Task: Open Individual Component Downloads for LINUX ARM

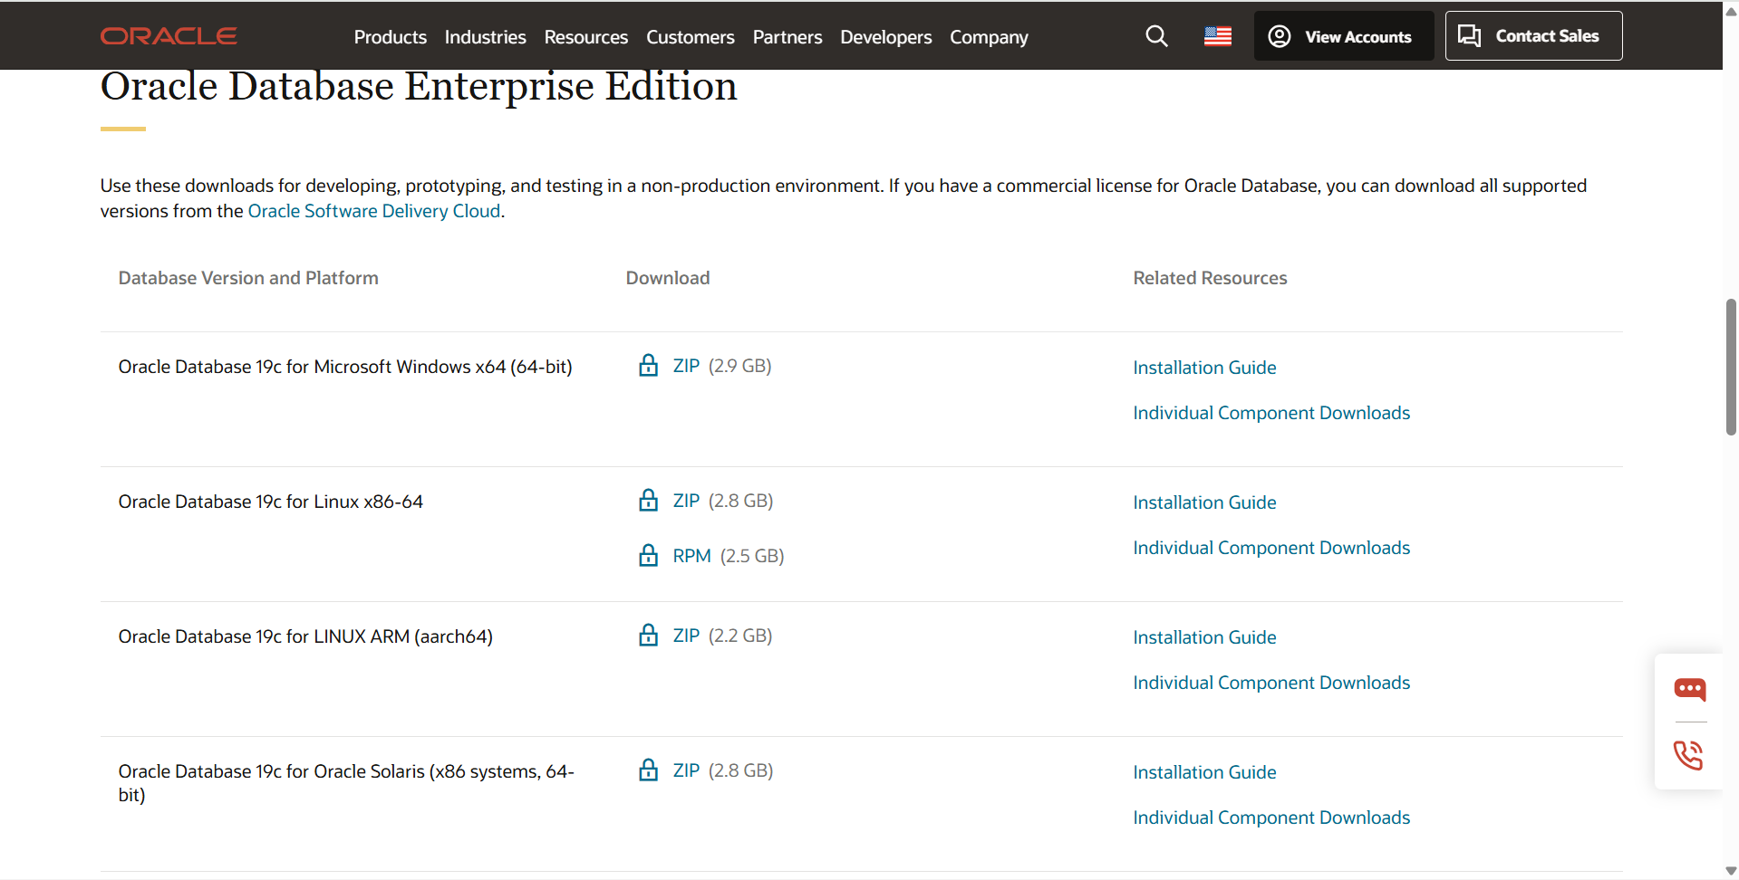Action: point(1271,683)
